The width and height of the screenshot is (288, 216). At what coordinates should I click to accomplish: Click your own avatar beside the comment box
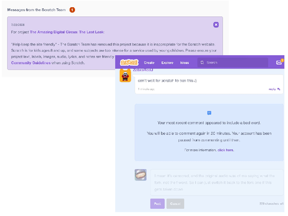pos(140,175)
